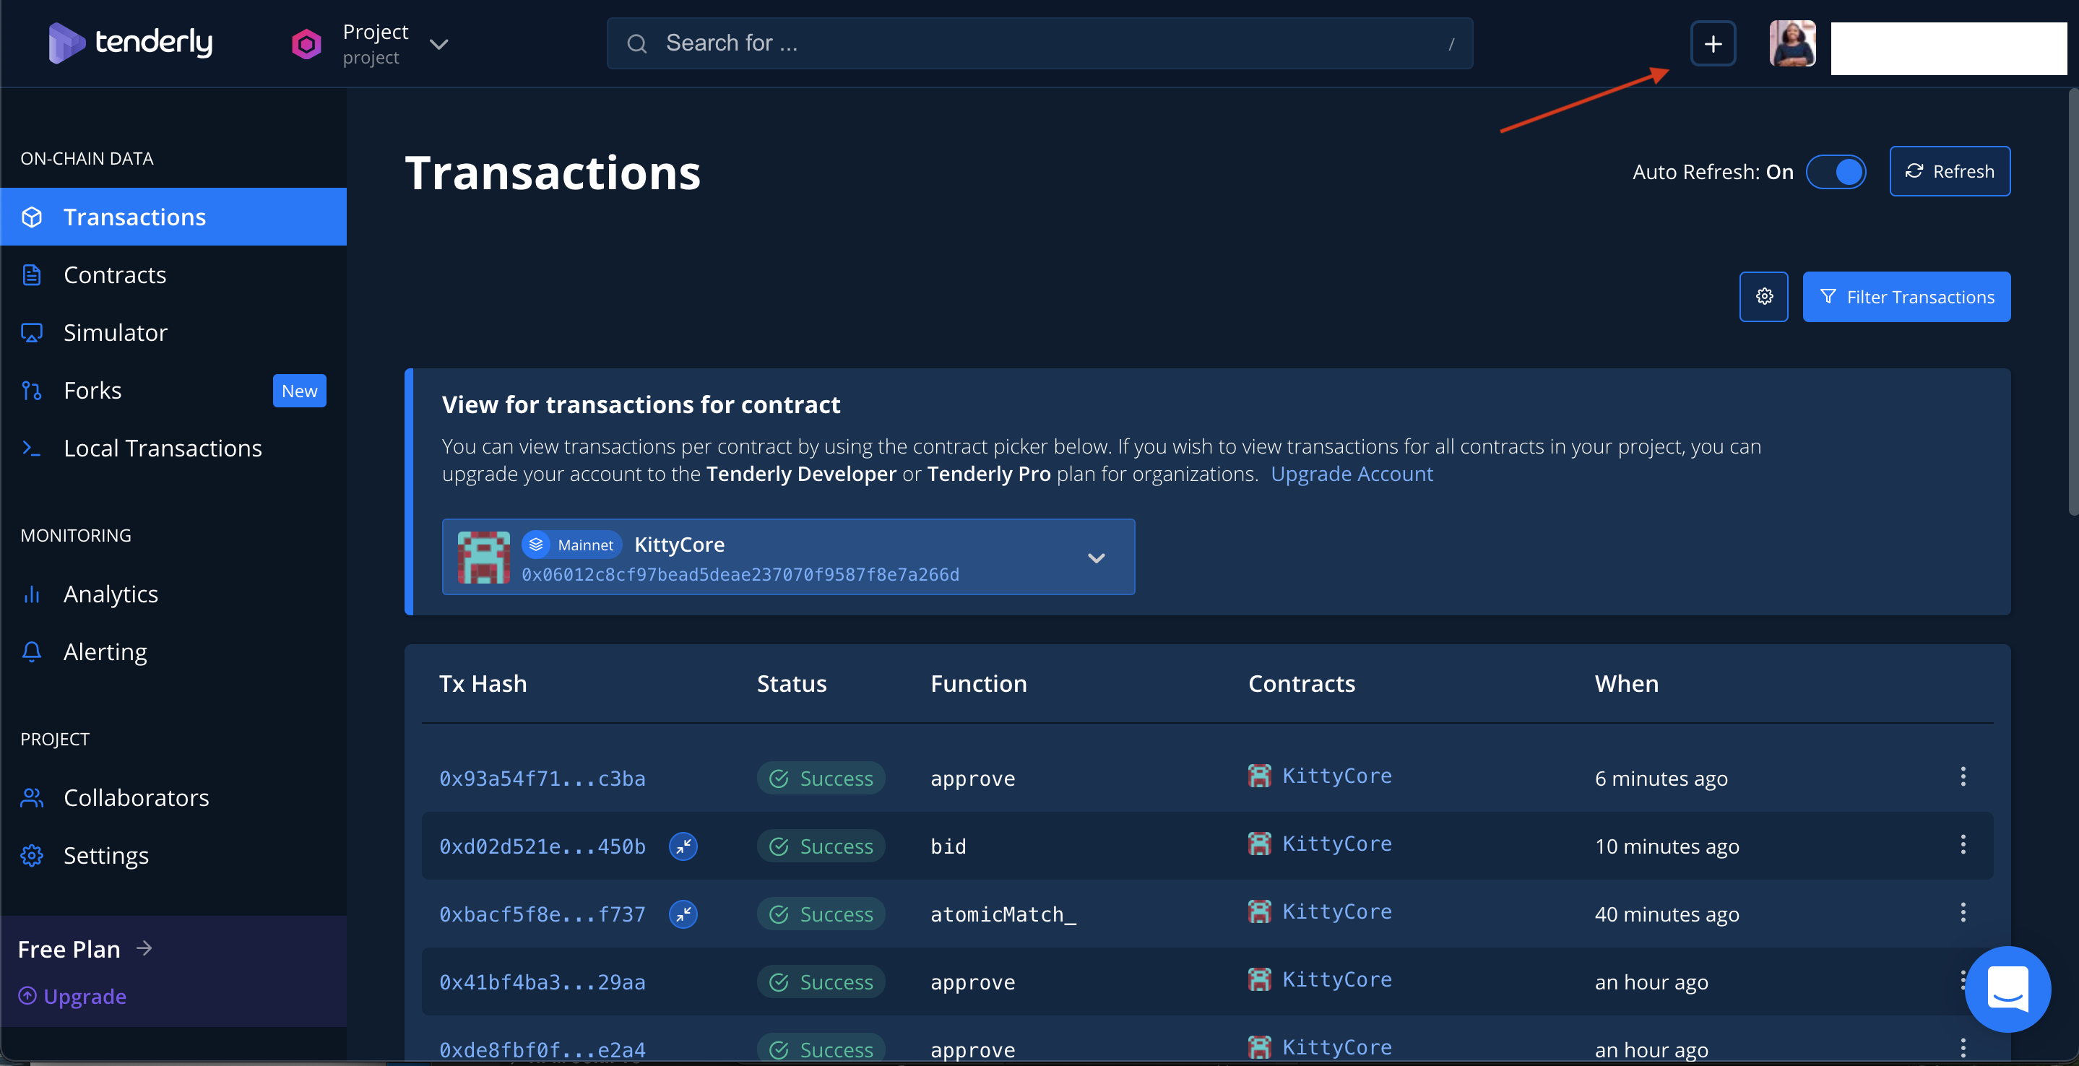Click the New badge beside Forks
The image size is (2079, 1066).
pos(299,391)
